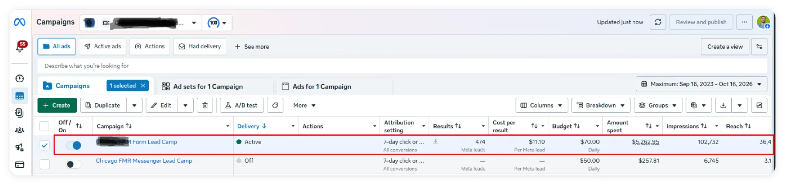Click Review and publish button
The height and width of the screenshot is (186, 785).
pos(701,22)
